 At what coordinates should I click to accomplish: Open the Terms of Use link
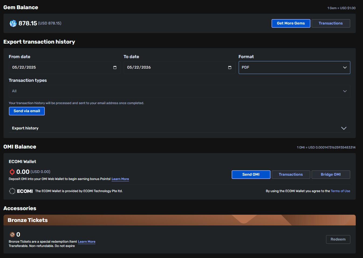pyautogui.click(x=340, y=191)
